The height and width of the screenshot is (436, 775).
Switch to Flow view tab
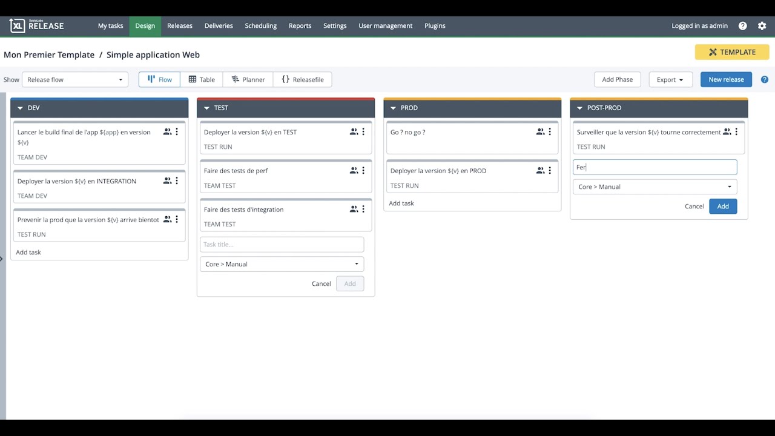click(x=159, y=79)
